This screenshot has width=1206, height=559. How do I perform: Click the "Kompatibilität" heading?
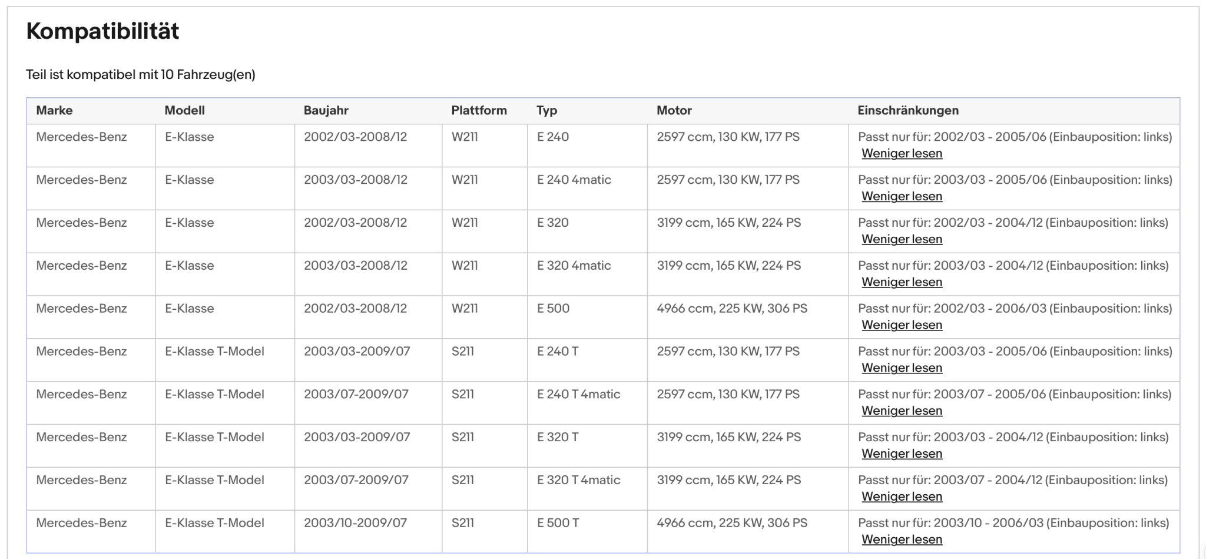coord(102,31)
